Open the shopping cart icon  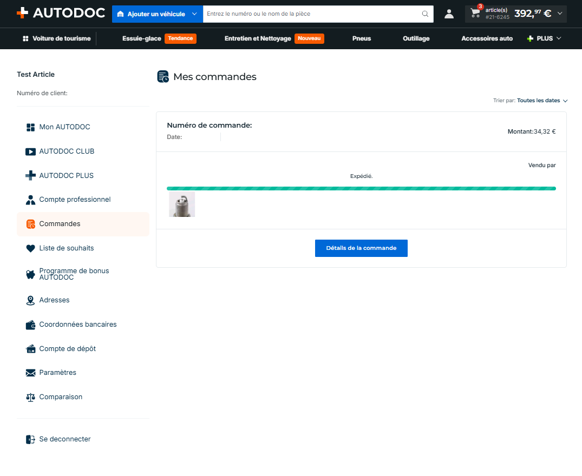click(x=475, y=14)
